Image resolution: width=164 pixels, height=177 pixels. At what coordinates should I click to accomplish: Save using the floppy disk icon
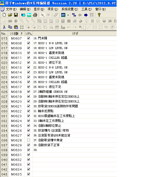tap(16, 15)
